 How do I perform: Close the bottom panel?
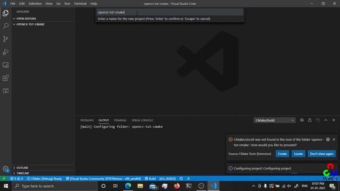334,120
